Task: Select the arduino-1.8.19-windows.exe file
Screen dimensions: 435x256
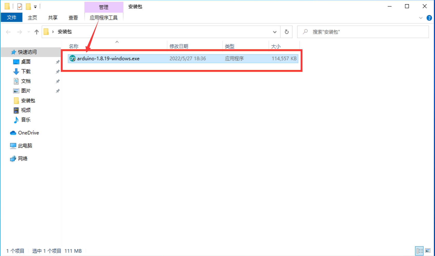Action: coord(108,58)
